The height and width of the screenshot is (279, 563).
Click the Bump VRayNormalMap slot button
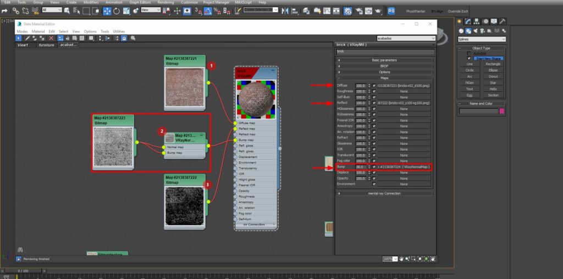click(x=404, y=167)
